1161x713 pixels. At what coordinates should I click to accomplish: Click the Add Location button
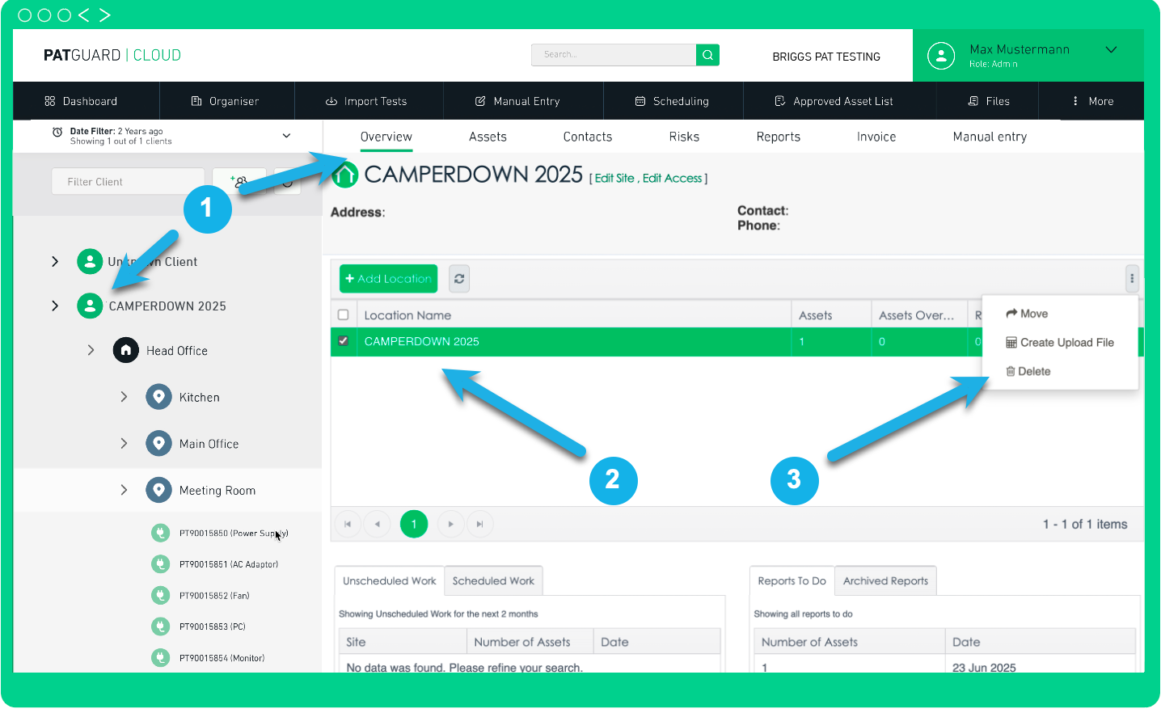click(388, 278)
